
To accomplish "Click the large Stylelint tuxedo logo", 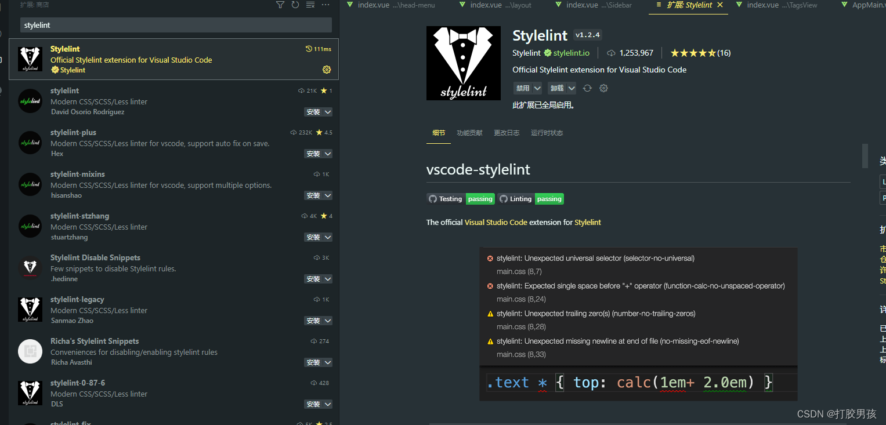I will click(x=463, y=63).
